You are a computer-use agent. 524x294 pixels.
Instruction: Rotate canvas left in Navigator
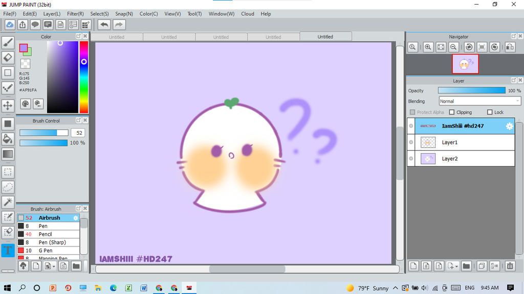[469, 47]
